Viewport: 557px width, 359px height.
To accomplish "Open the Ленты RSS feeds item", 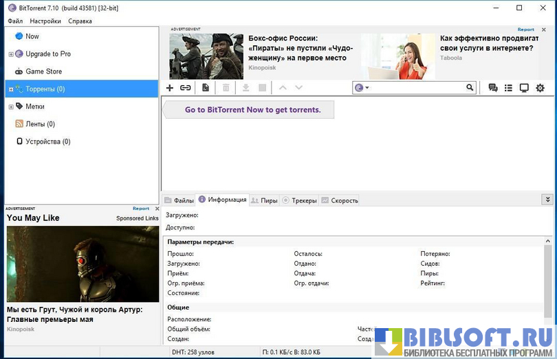I will [40, 124].
